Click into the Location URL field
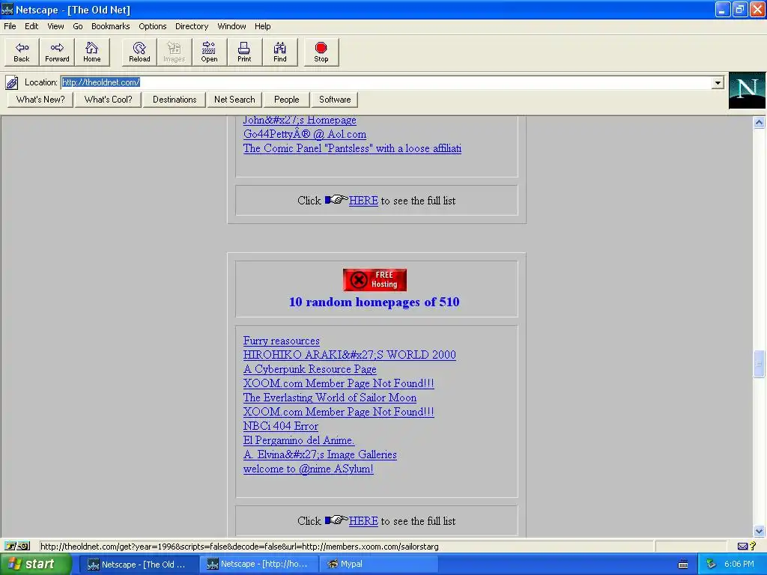This screenshot has height=575, width=767. [x=386, y=82]
